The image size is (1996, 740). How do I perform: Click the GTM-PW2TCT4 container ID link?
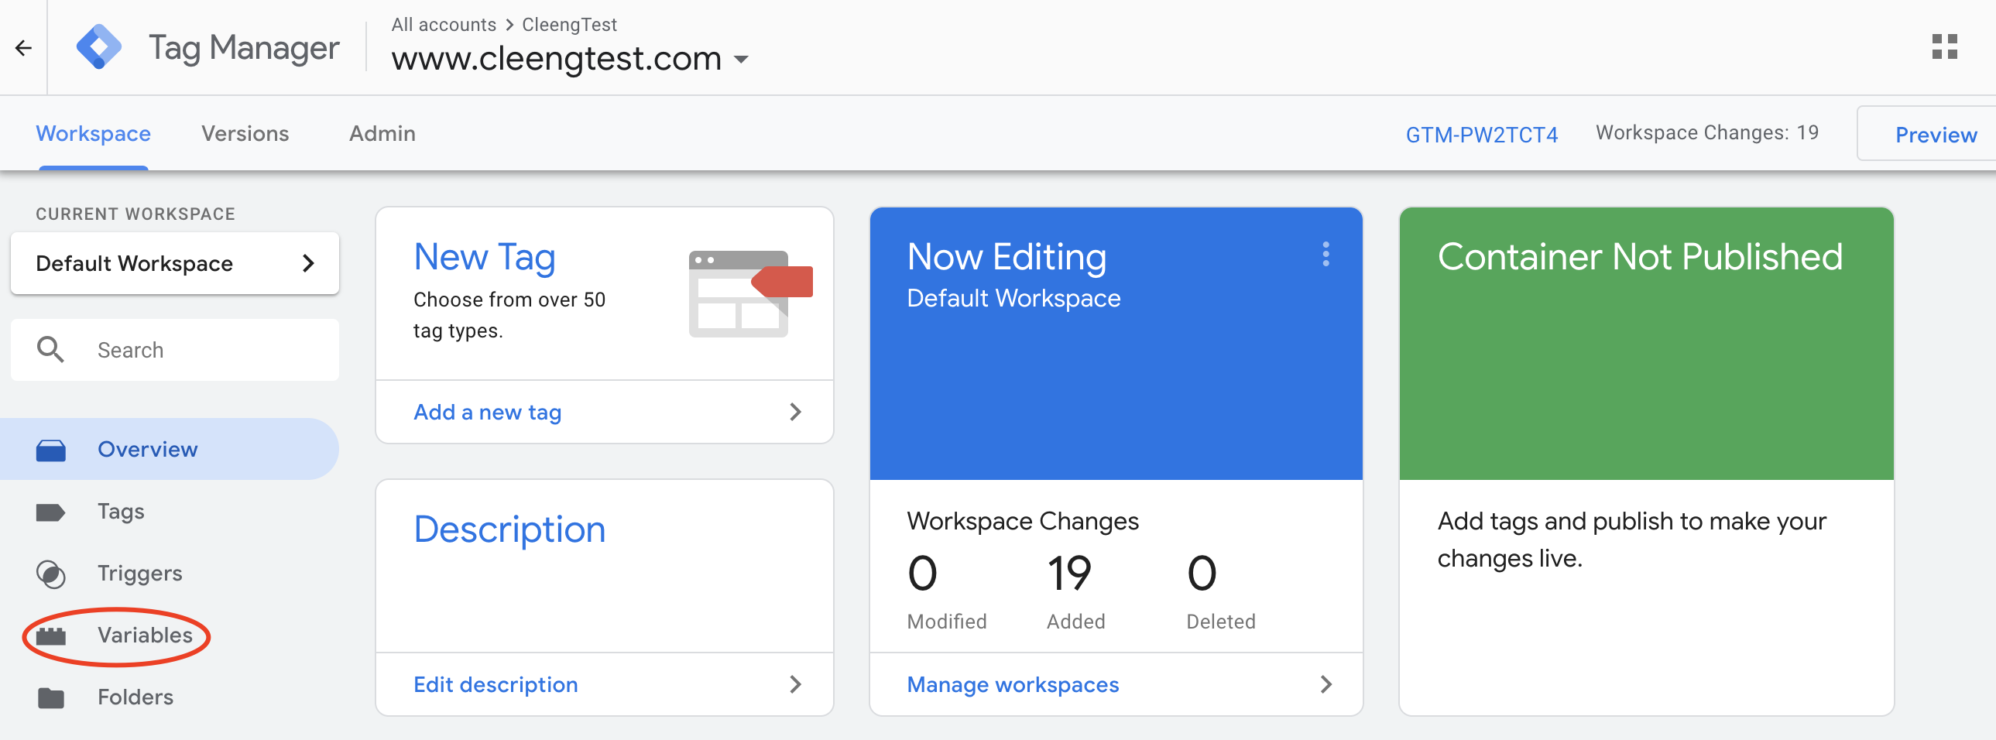tap(1481, 135)
